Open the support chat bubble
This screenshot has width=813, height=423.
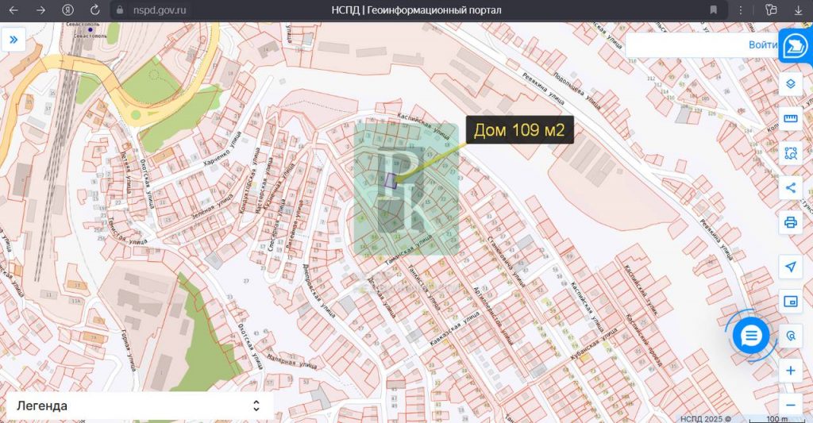pos(750,336)
